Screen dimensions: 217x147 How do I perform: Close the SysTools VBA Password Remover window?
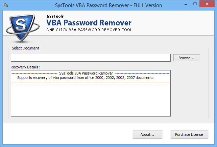(x=209, y=5)
